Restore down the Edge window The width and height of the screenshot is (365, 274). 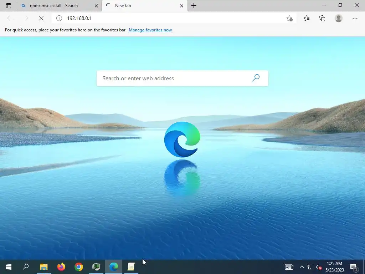(x=340, y=5)
